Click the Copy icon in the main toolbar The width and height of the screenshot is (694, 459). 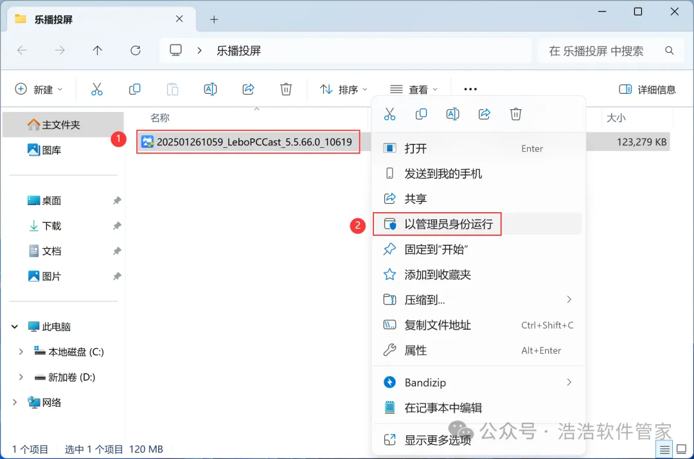coord(134,89)
